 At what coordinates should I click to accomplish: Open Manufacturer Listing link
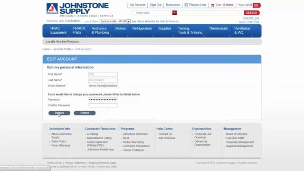(x=99, y=138)
